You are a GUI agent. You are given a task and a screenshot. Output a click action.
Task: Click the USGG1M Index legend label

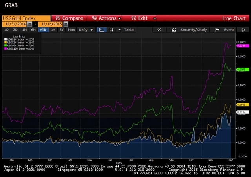[x=16, y=39]
